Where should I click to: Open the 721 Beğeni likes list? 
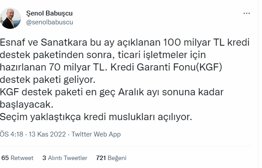coord(111,158)
